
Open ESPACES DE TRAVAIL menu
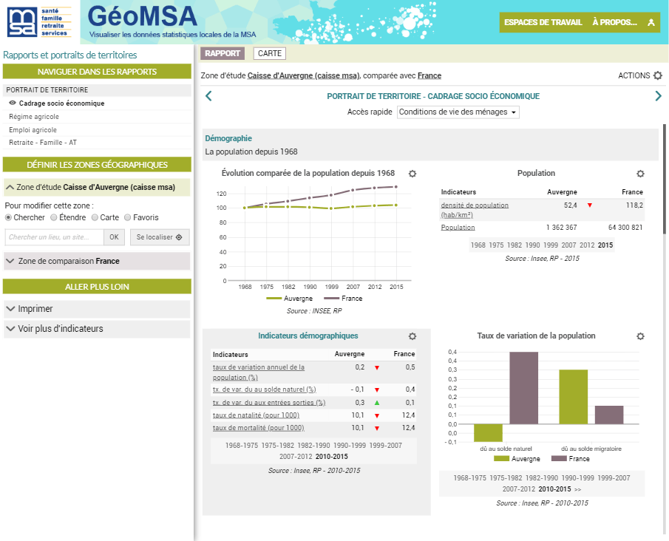tap(543, 23)
